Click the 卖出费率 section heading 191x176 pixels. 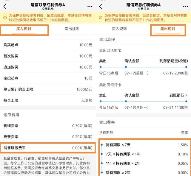tap(107, 122)
